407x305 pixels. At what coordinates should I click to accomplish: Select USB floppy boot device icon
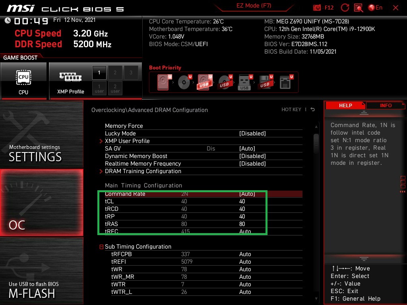pyautogui.click(x=265, y=82)
